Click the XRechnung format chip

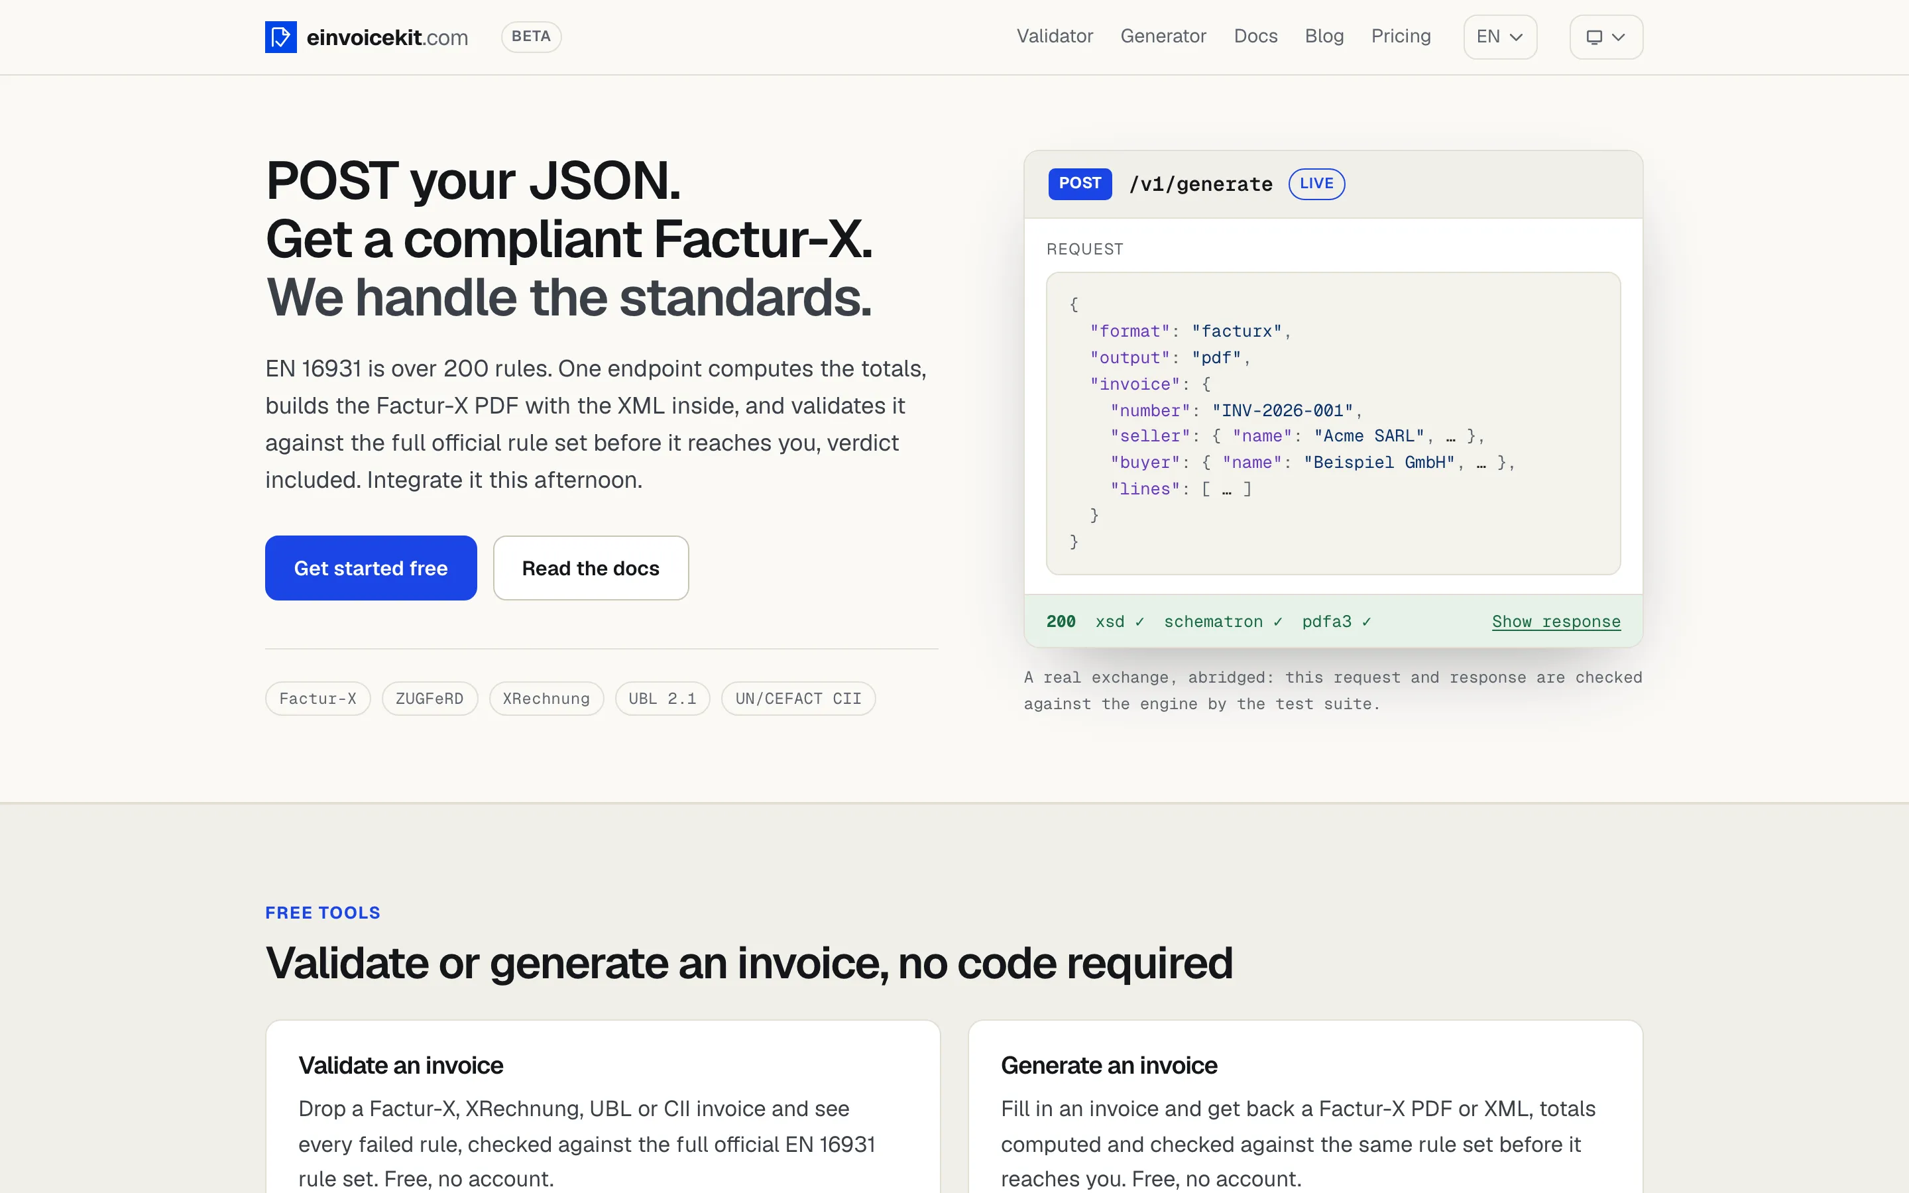click(x=547, y=699)
